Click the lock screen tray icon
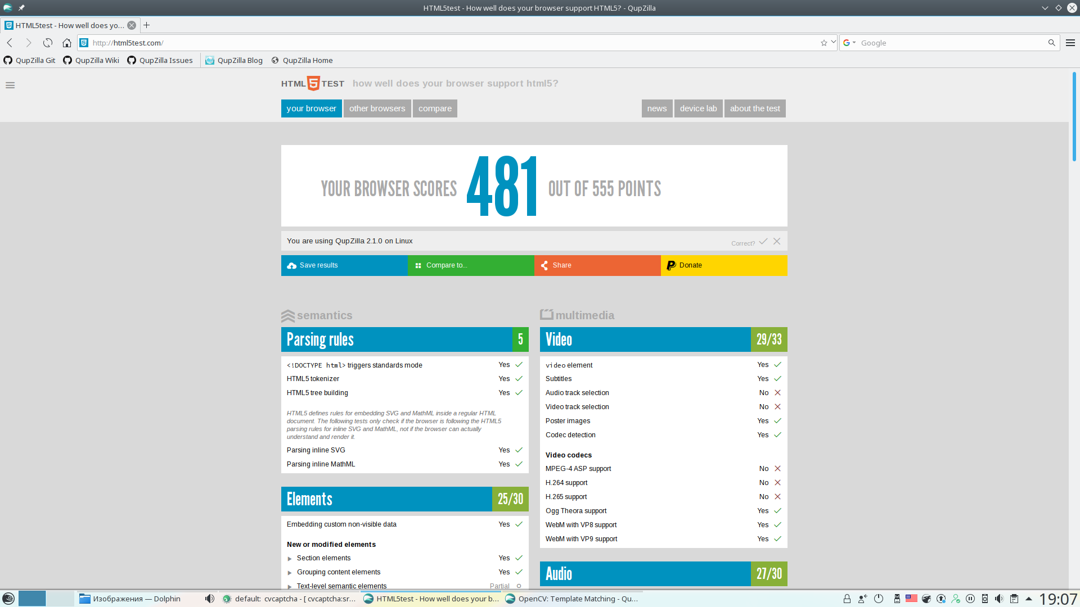Screen dimensions: 1080x607 847,599
